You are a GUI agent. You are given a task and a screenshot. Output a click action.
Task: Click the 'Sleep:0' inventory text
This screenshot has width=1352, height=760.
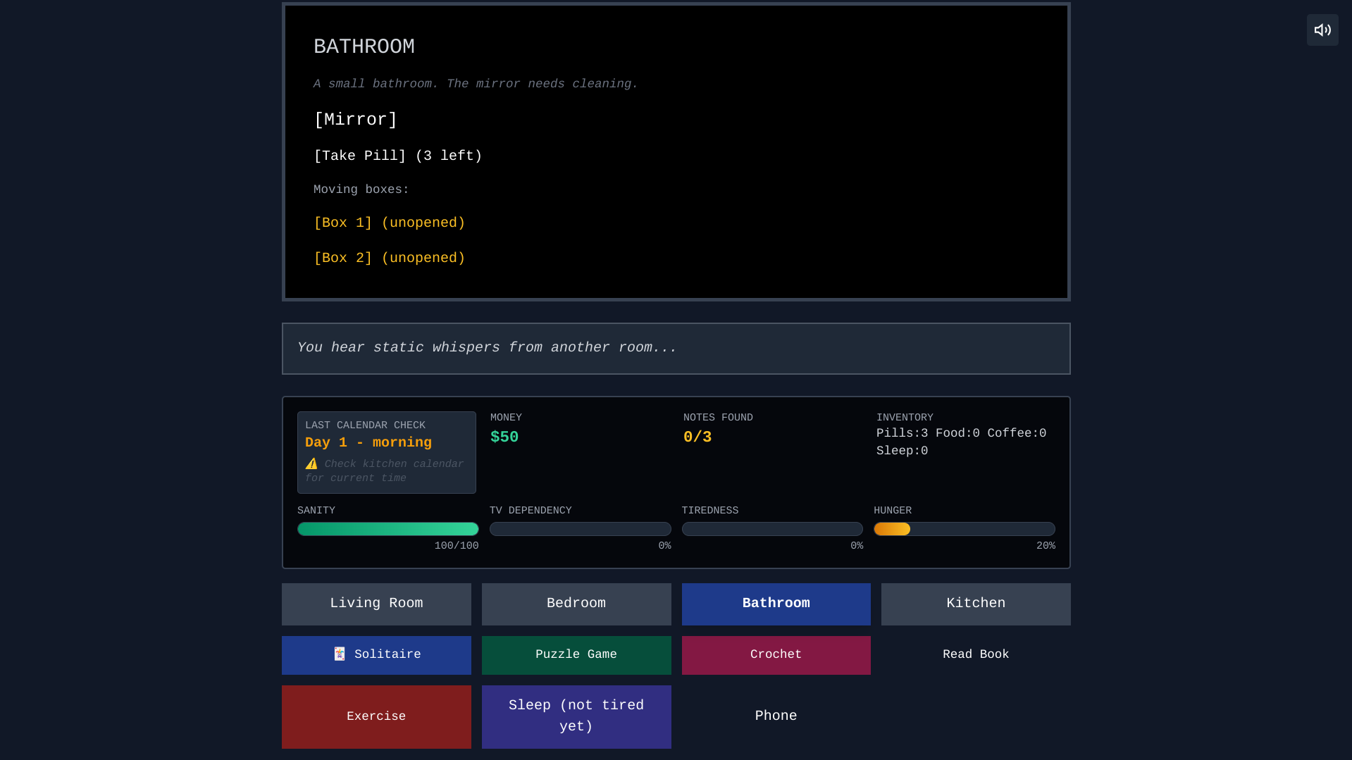[x=902, y=451]
